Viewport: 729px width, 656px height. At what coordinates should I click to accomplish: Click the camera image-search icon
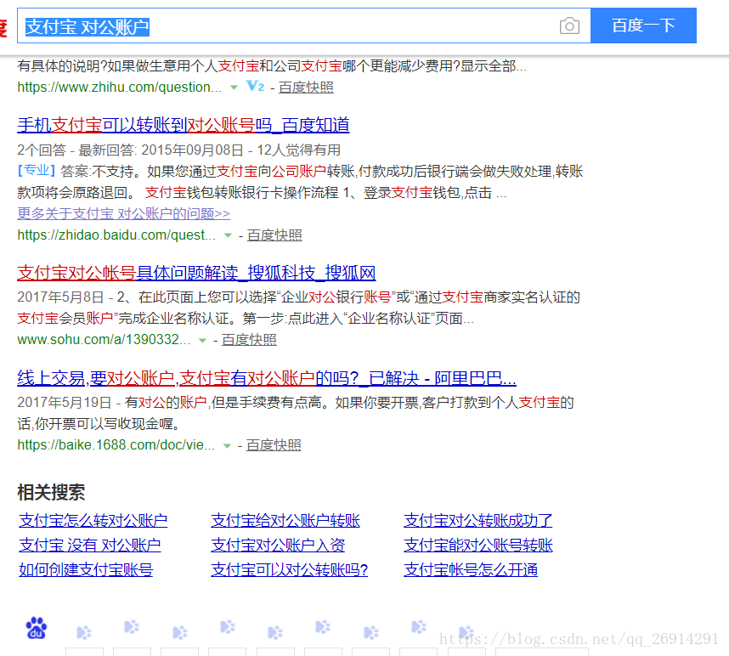point(569,25)
